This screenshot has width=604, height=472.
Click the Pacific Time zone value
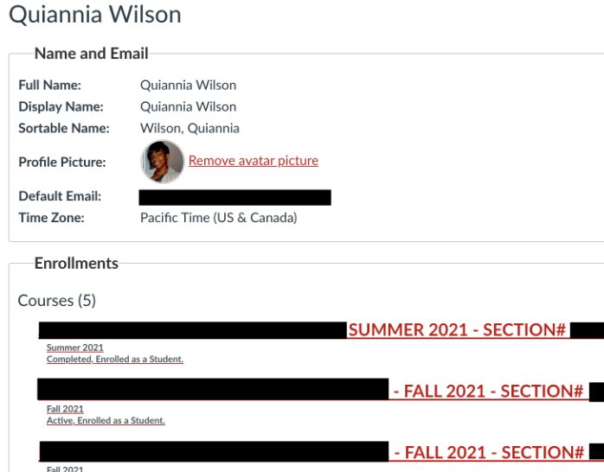coord(218,218)
